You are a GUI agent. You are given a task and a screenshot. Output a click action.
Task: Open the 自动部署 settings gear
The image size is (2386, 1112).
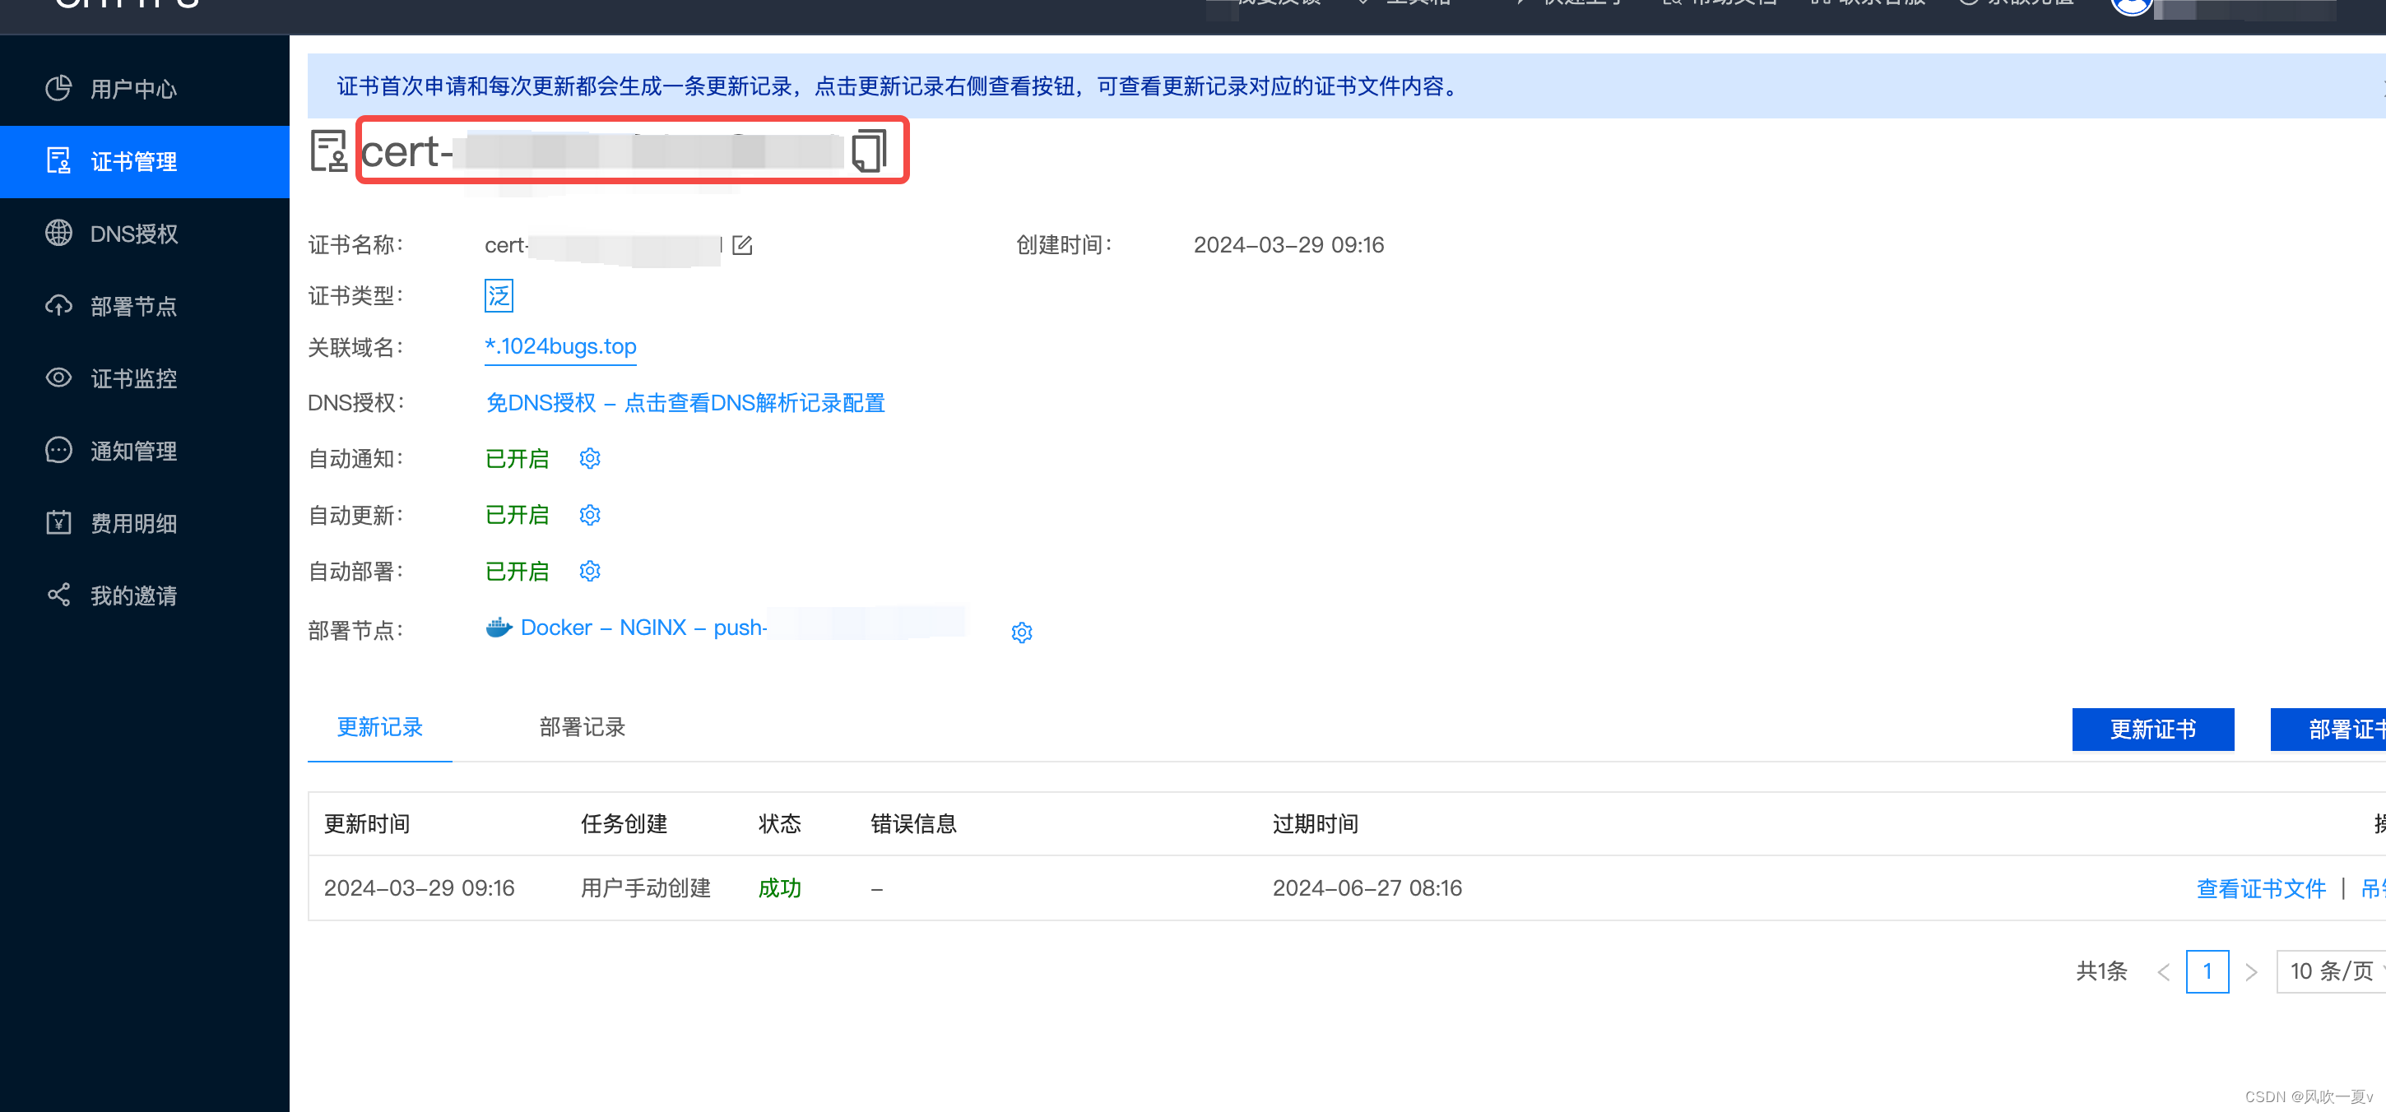pyautogui.click(x=590, y=570)
